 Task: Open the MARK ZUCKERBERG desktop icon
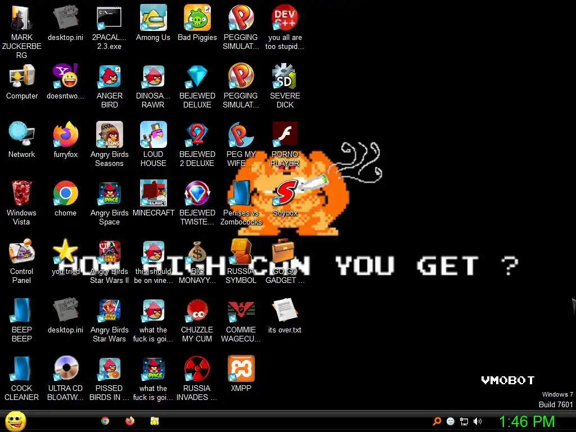[x=22, y=17]
